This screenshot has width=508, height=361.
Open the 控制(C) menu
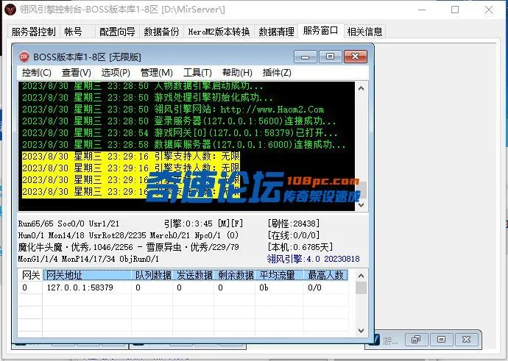(x=36, y=73)
